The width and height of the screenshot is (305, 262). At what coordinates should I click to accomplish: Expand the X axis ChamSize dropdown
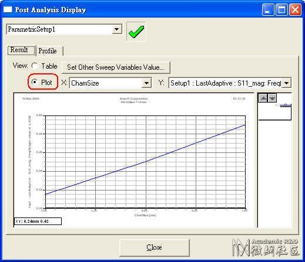pos(146,83)
